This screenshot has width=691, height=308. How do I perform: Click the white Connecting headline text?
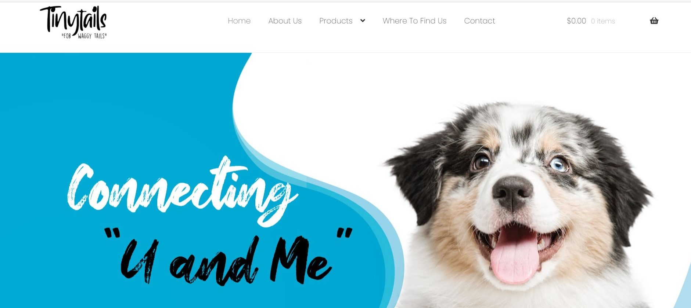pos(182,191)
